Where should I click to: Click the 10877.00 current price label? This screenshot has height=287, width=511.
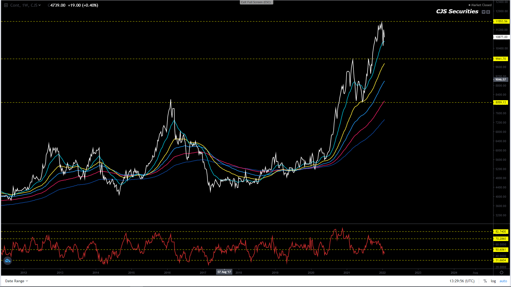coord(501,37)
